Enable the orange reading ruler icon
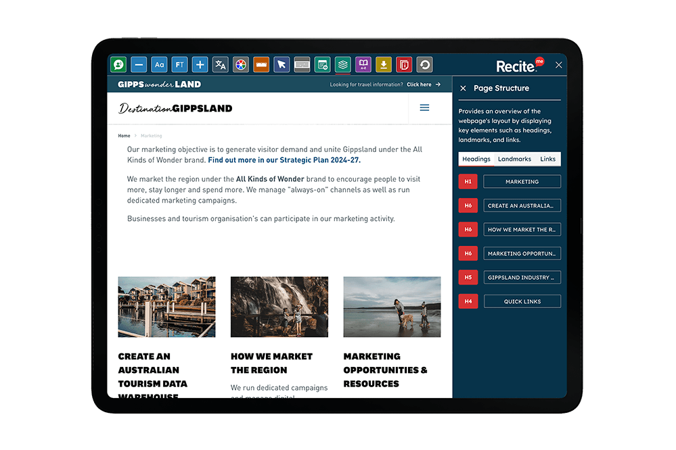This screenshot has width=676, height=450. [x=261, y=64]
